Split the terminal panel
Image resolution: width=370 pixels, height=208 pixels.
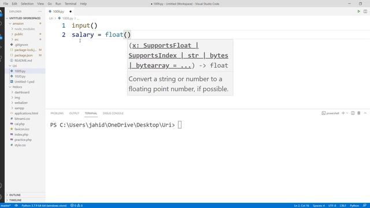pyautogui.click(x=353, y=113)
